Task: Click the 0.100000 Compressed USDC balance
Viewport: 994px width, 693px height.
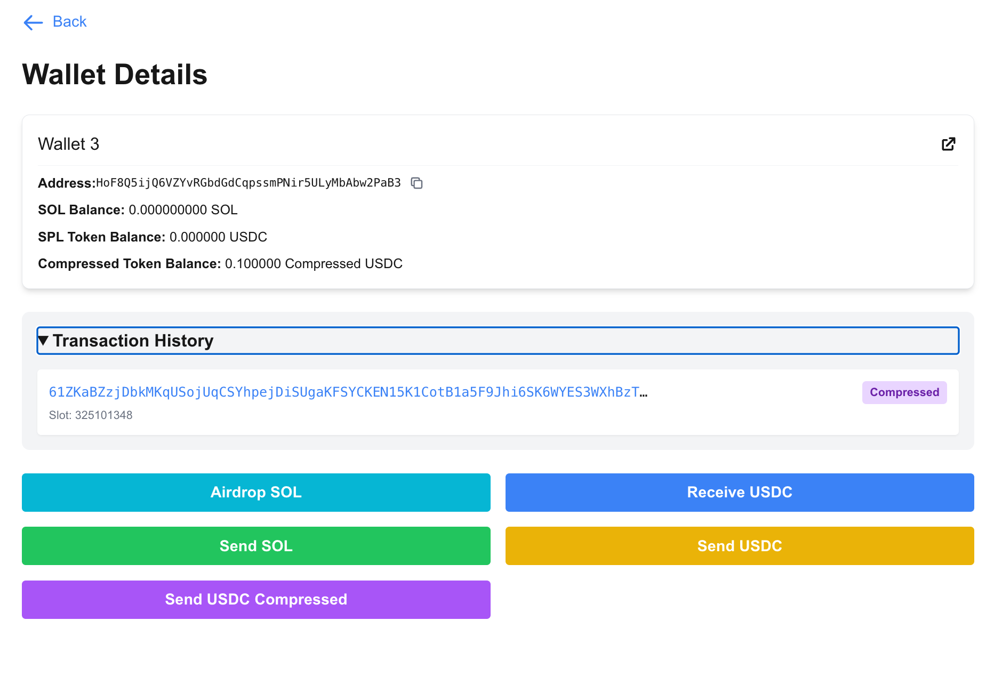Action: click(x=314, y=264)
